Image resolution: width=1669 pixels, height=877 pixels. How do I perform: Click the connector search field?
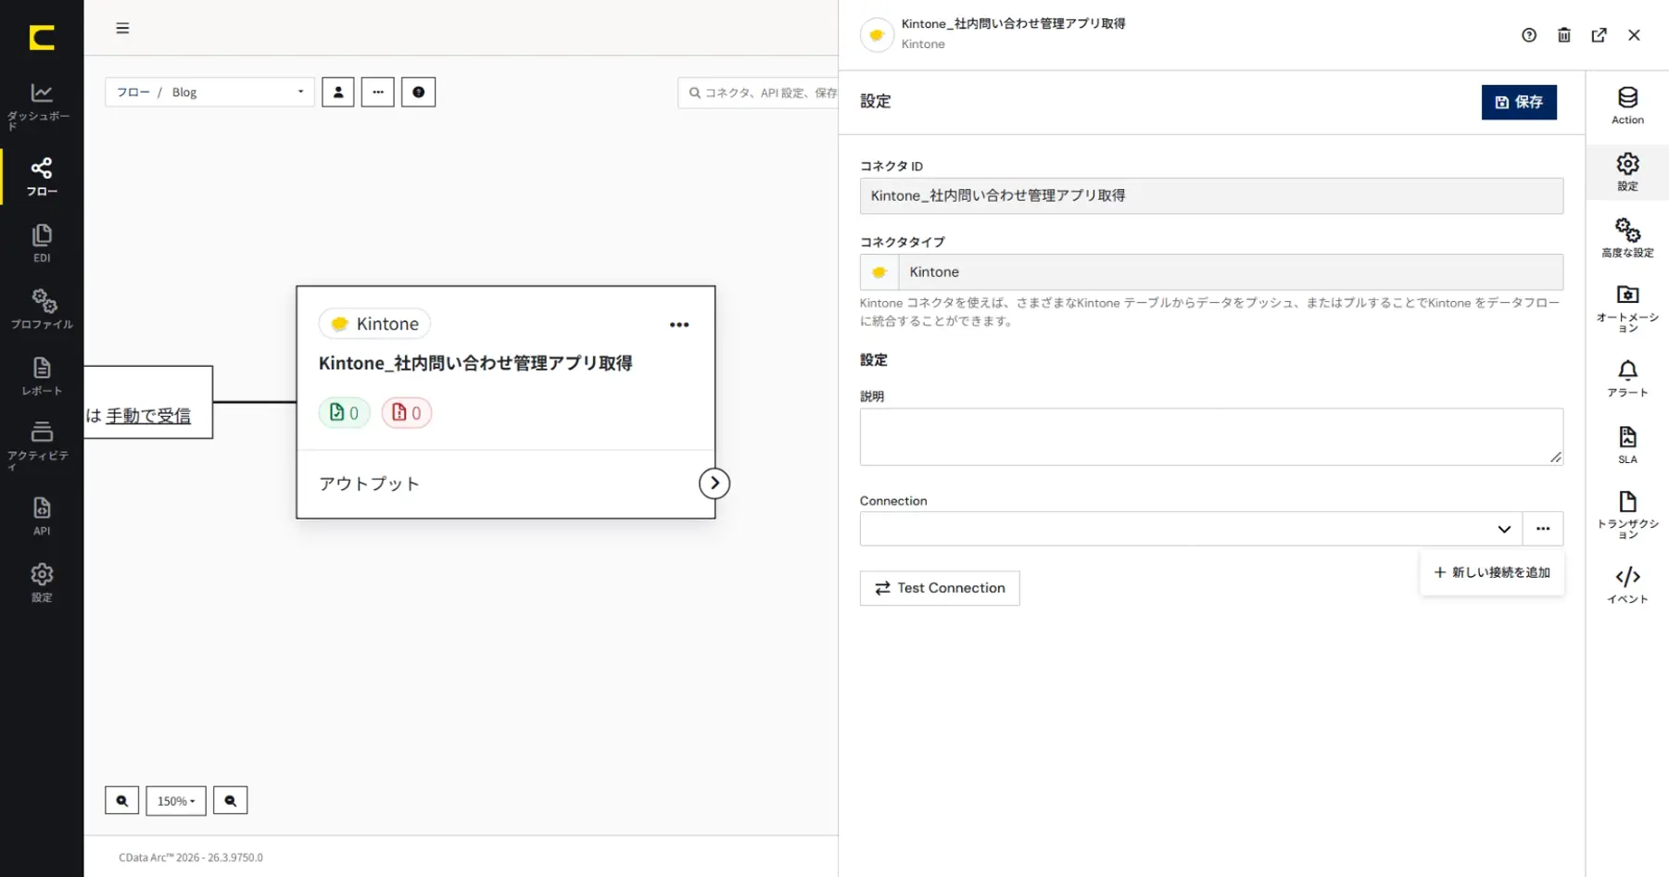click(758, 93)
